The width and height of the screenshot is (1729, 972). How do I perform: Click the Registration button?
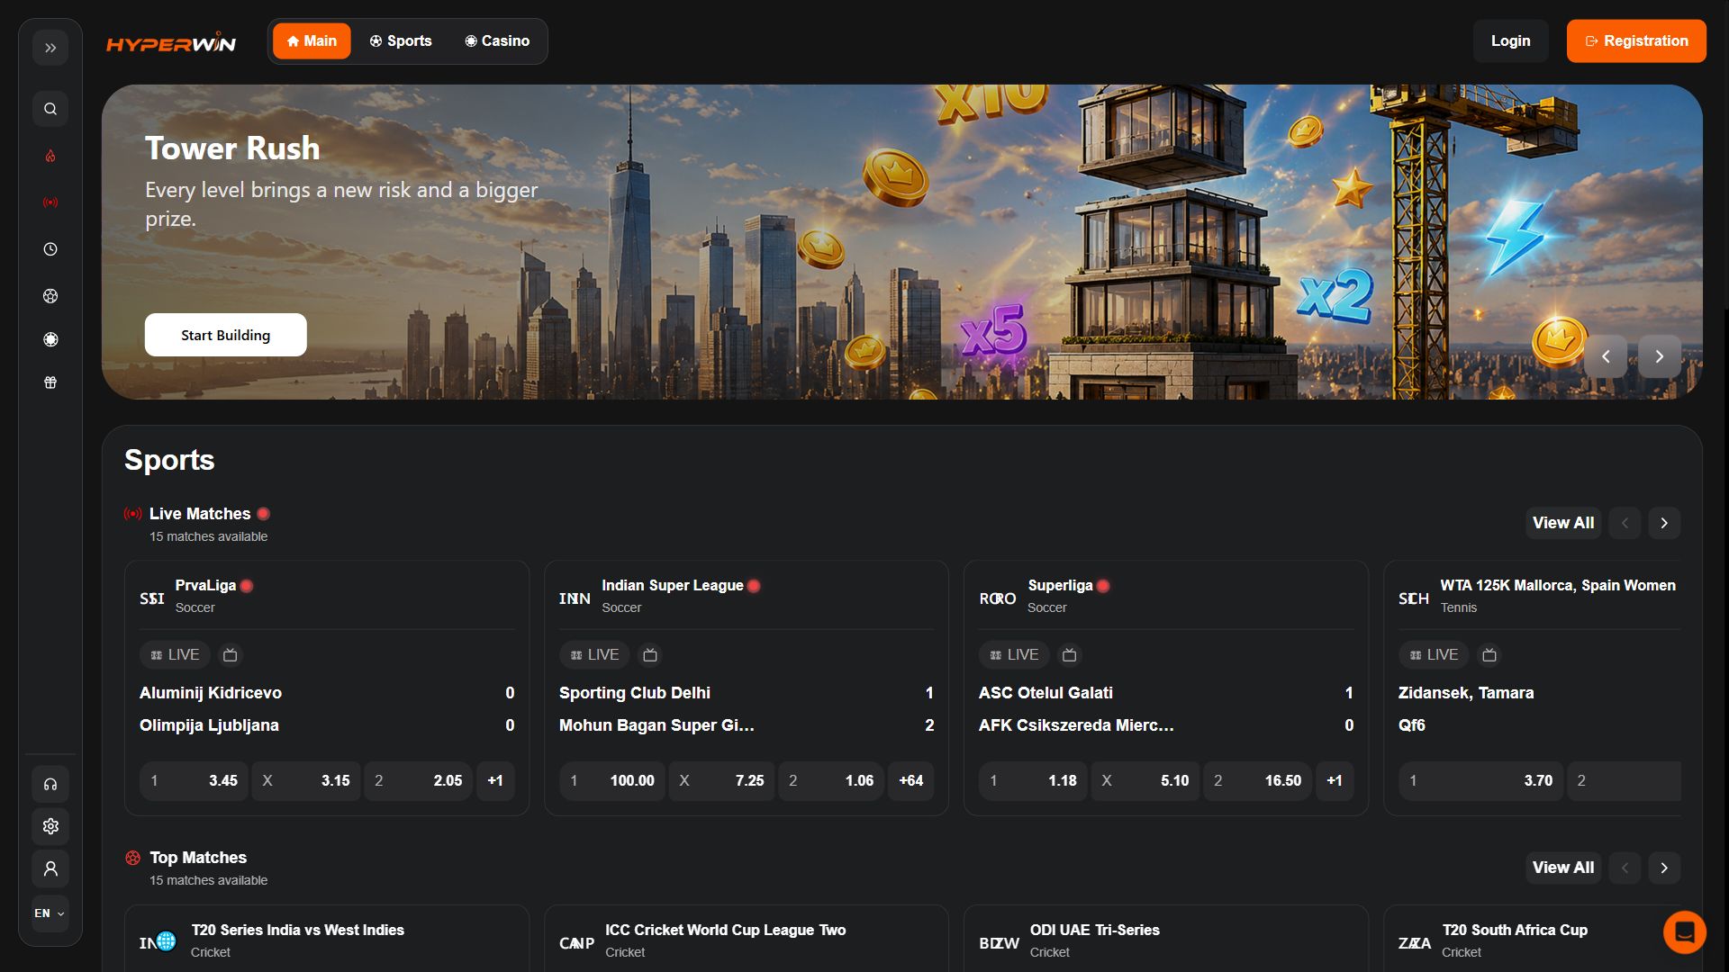1636,41
